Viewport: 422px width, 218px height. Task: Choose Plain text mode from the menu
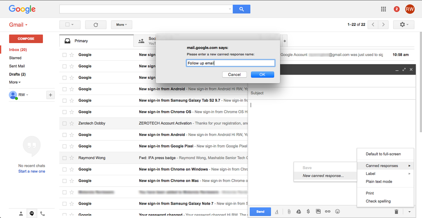coord(379,182)
